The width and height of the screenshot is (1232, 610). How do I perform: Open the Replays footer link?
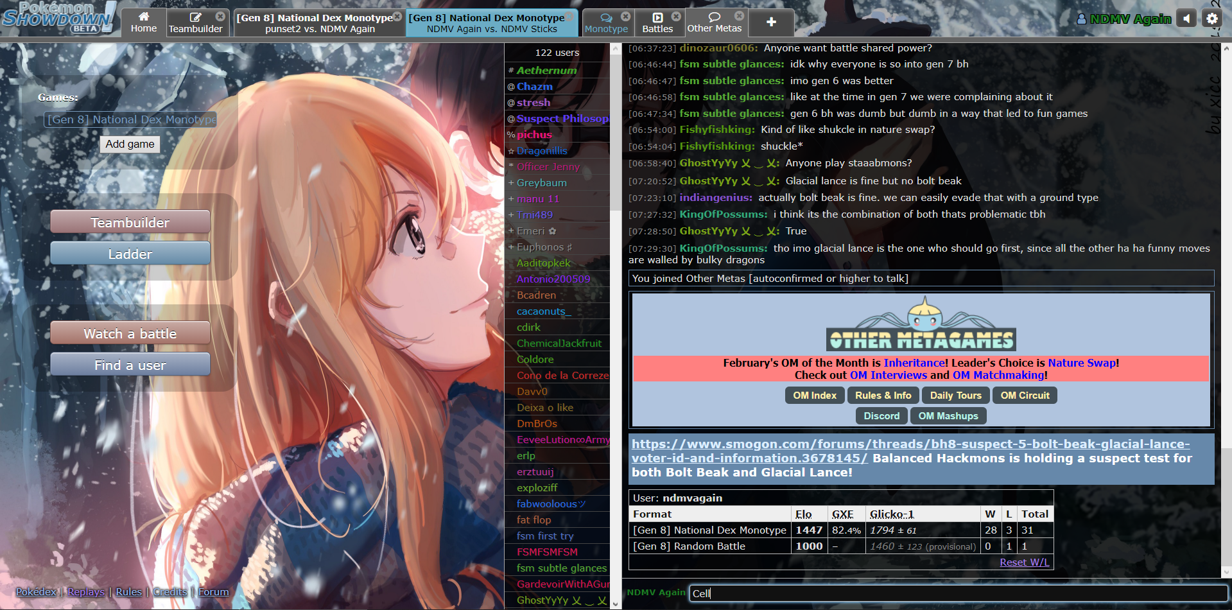[x=85, y=591]
